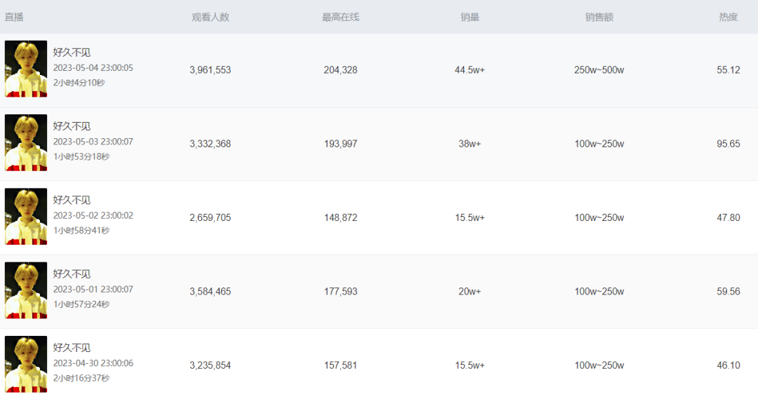The width and height of the screenshot is (758, 399).
Task: Select the 95.65 heat score
Action: pos(728,144)
